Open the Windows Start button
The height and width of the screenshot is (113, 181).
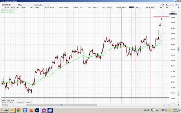tap(4, 110)
